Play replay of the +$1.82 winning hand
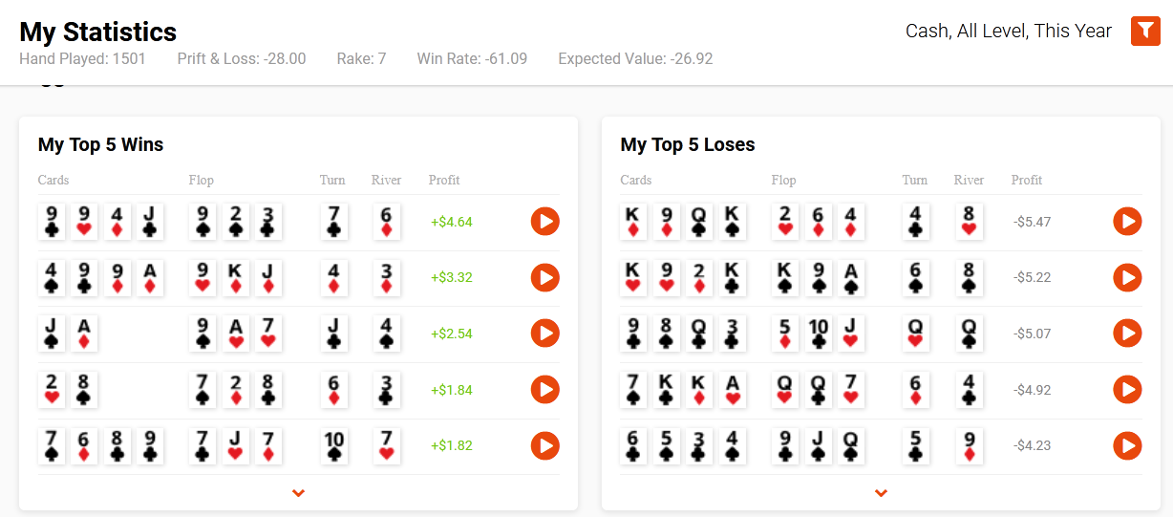The width and height of the screenshot is (1173, 517). coord(545,445)
